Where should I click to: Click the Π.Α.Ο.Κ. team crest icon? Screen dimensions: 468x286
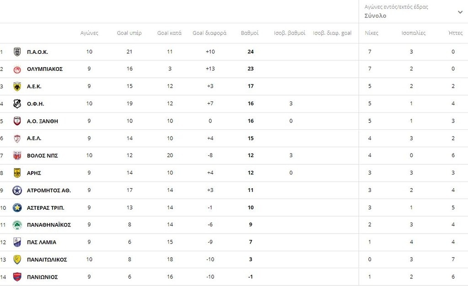17,52
